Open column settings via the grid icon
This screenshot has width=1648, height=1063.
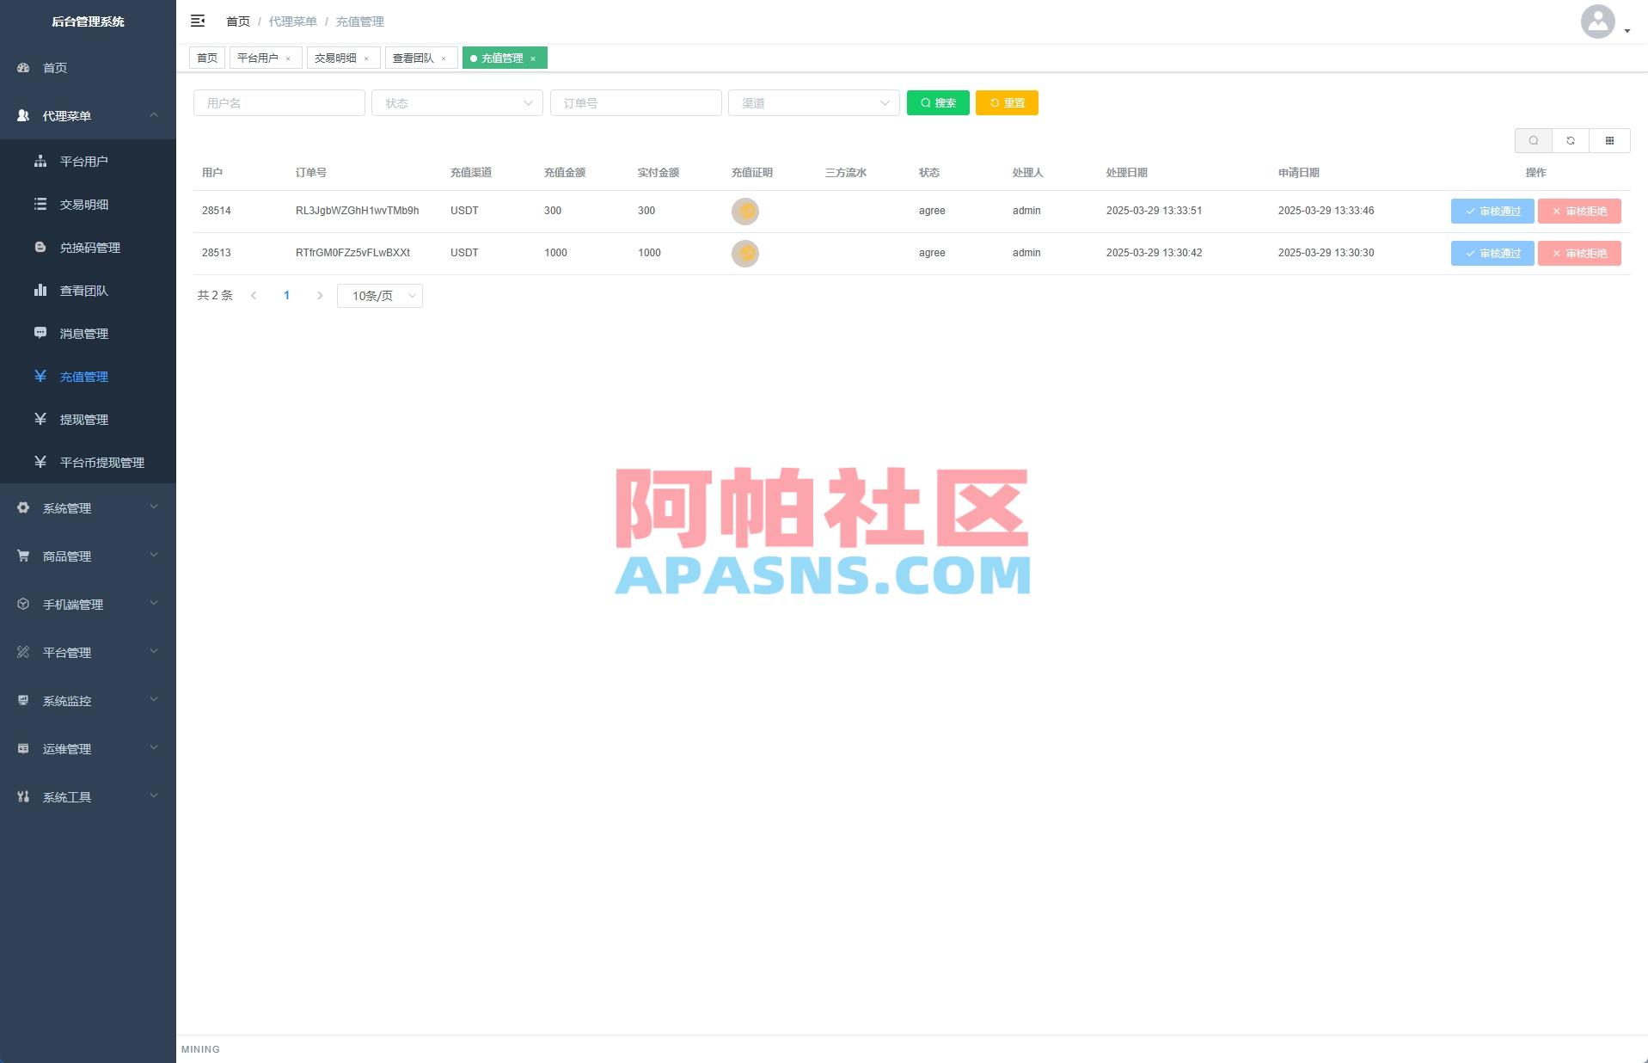pos(1609,140)
